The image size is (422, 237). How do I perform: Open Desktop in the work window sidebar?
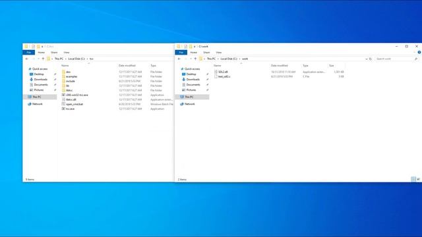[x=191, y=74]
